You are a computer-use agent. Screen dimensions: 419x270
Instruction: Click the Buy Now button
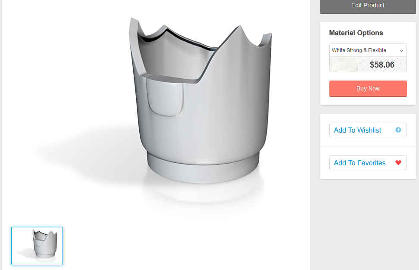[x=368, y=88]
